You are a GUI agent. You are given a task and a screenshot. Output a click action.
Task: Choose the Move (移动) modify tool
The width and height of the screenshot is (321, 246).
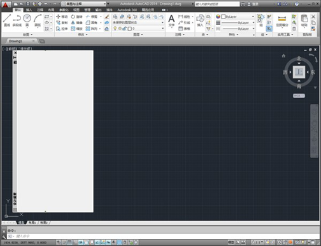(62, 17)
